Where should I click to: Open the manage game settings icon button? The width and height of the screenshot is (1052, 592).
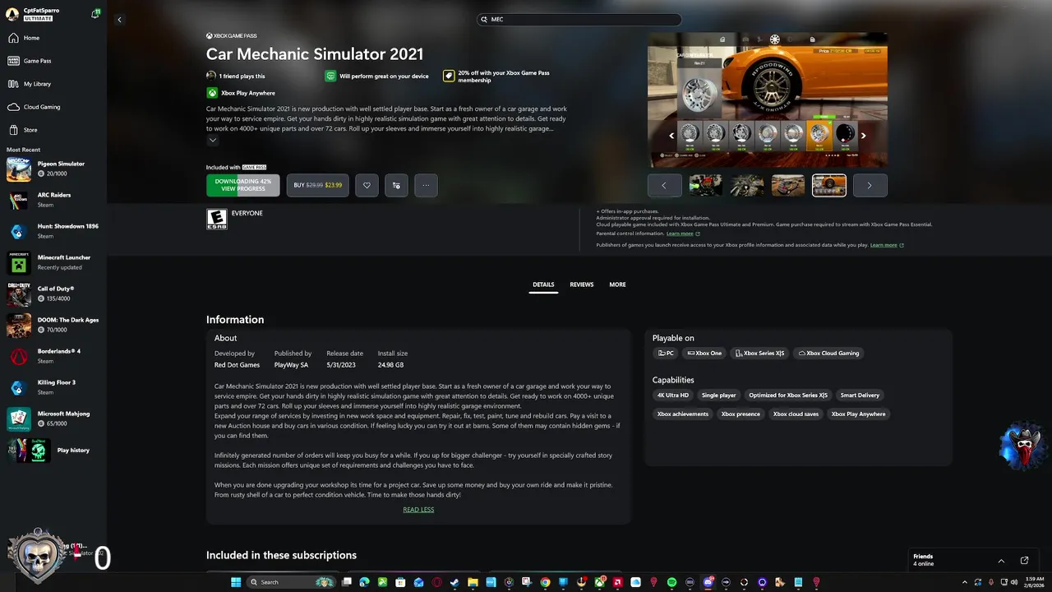click(x=396, y=185)
